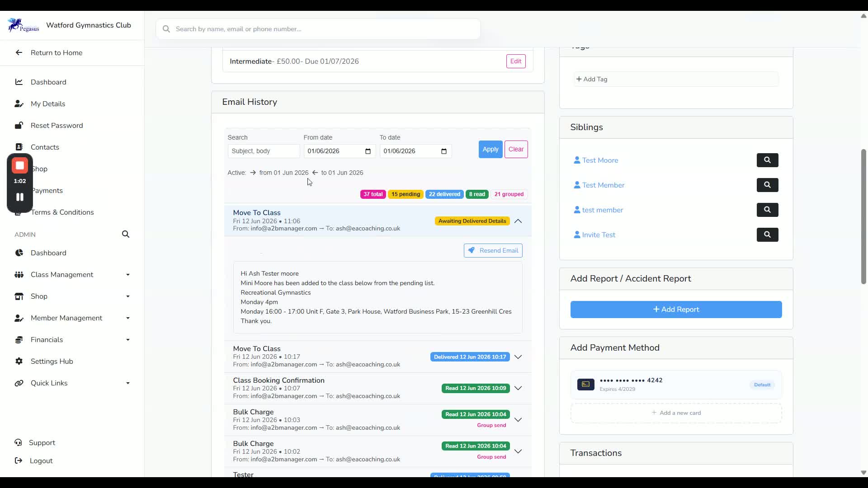This screenshot has width=868, height=488.
Task: Expand the Class Booking Confirmation email
Action: (x=518, y=388)
